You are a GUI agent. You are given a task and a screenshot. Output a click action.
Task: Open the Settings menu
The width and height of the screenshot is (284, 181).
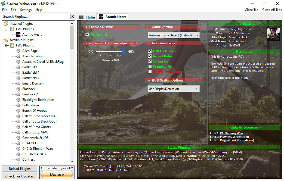click(x=26, y=10)
